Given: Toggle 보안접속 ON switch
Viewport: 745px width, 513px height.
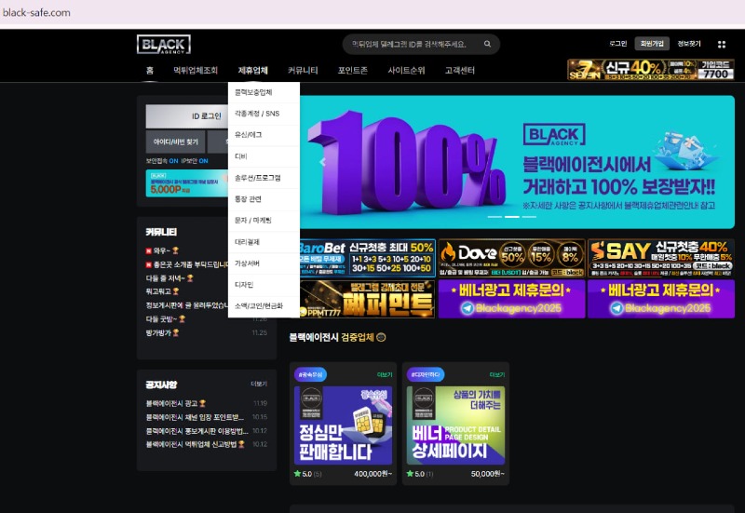Looking at the screenshot, I should click(x=173, y=160).
